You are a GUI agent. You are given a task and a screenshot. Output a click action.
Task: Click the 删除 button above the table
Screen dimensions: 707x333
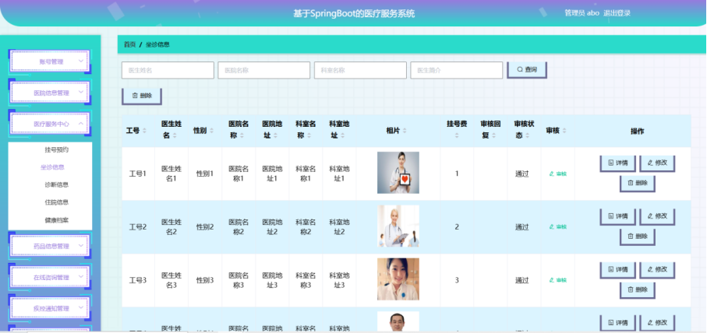point(142,96)
